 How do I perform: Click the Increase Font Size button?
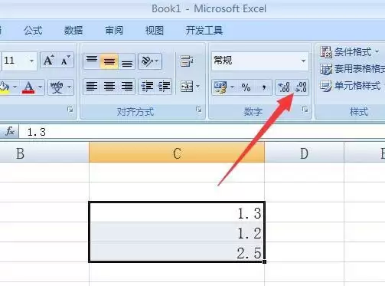pos(48,61)
